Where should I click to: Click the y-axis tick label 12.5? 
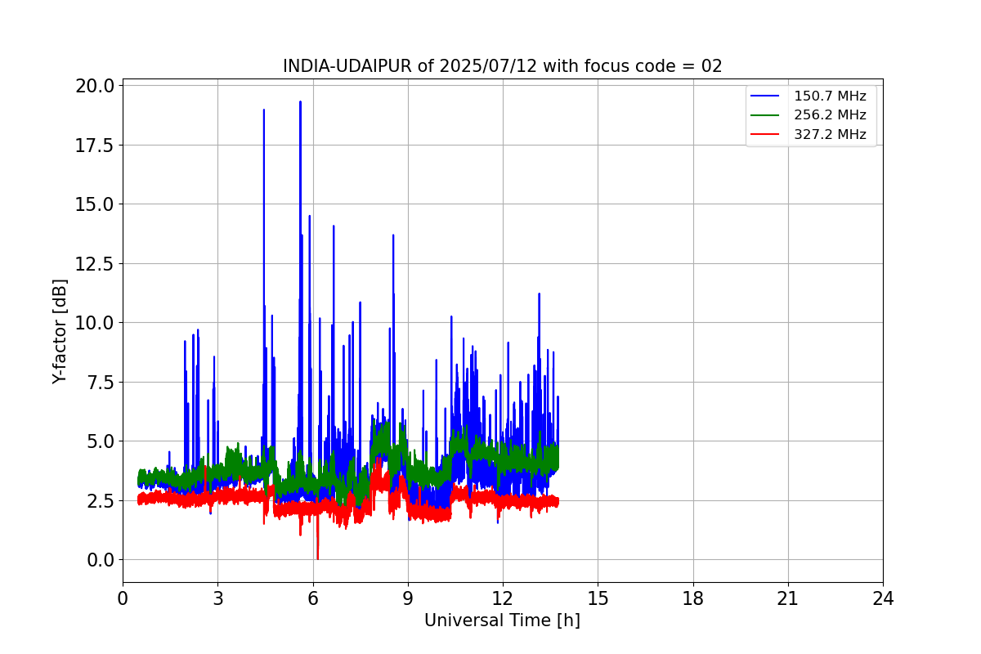(x=96, y=263)
